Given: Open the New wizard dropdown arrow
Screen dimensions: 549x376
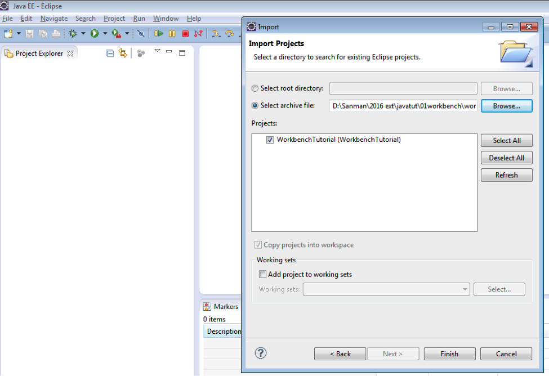Looking at the screenshot, I should 19,34.
